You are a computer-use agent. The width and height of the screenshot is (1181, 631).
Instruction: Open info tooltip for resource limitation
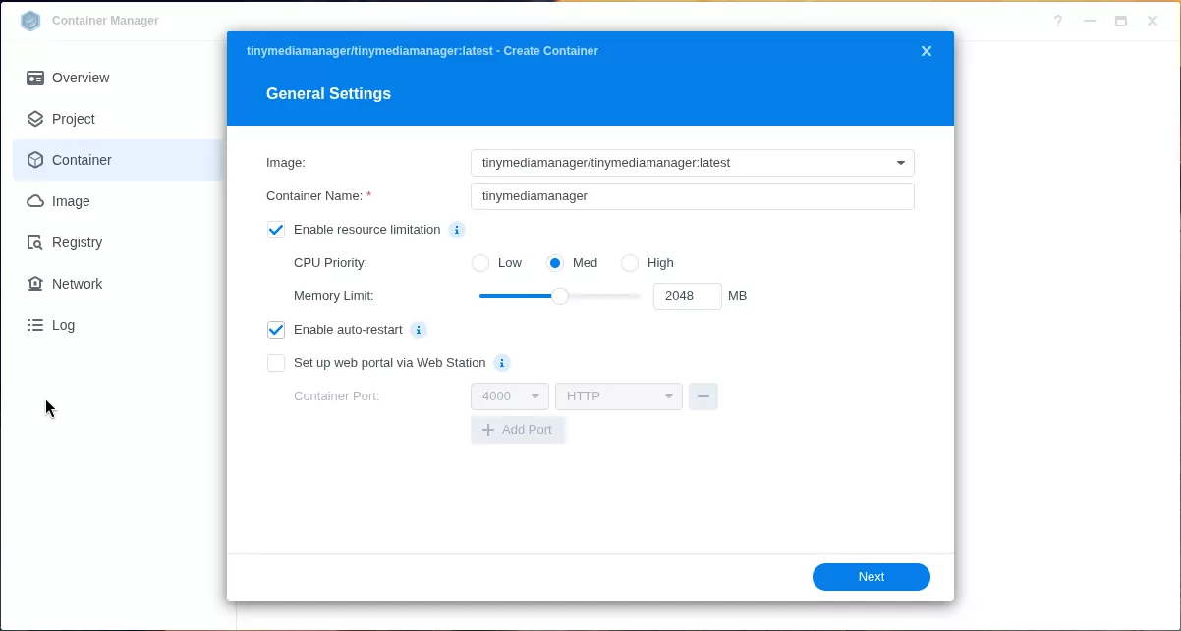[456, 230]
